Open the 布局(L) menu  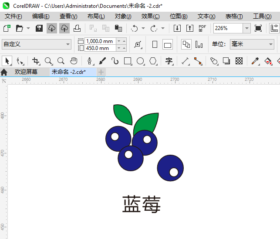pyautogui.click(x=96, y=17)
